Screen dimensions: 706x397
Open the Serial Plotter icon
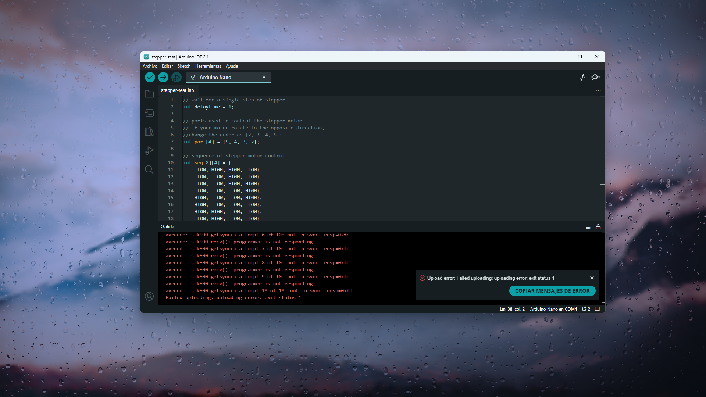(x=582, y=77)
